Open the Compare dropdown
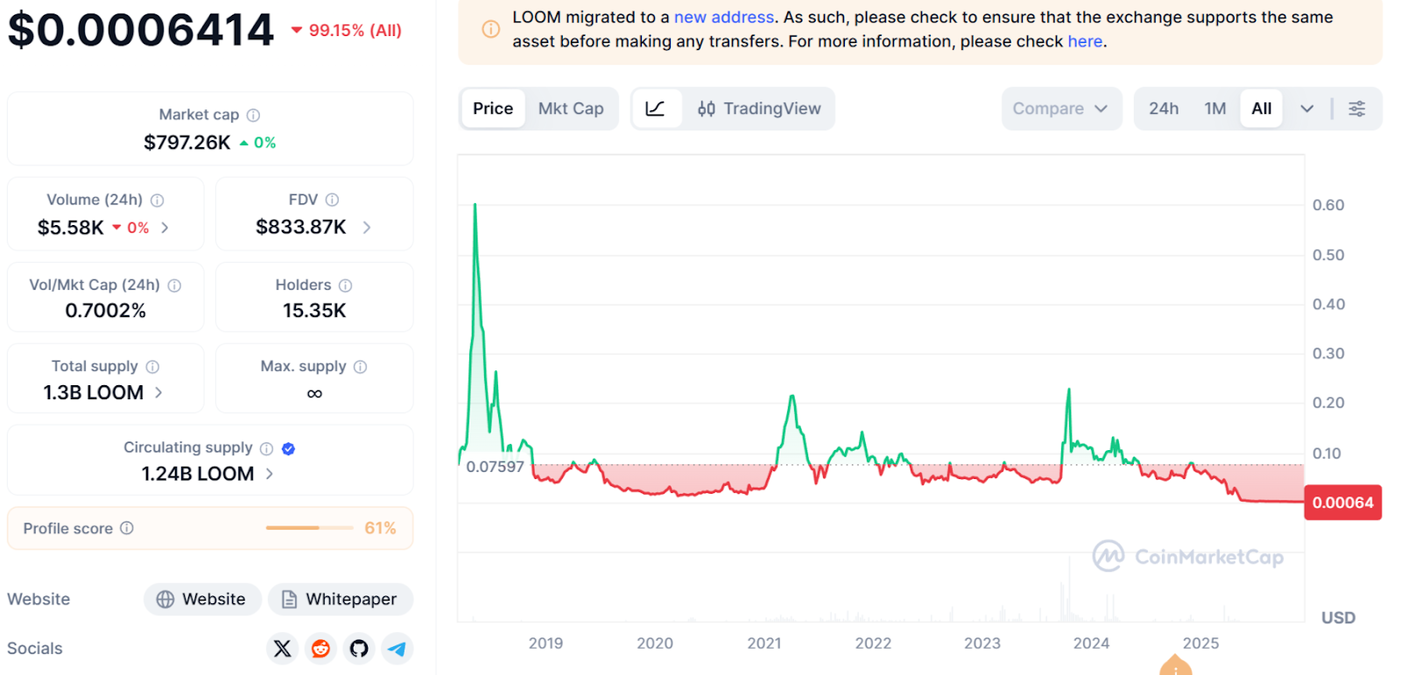 click(1060, 109)
